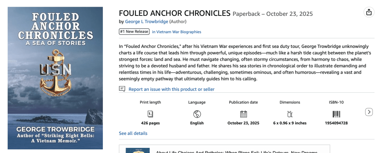Click Report an issue with this product

171,89
